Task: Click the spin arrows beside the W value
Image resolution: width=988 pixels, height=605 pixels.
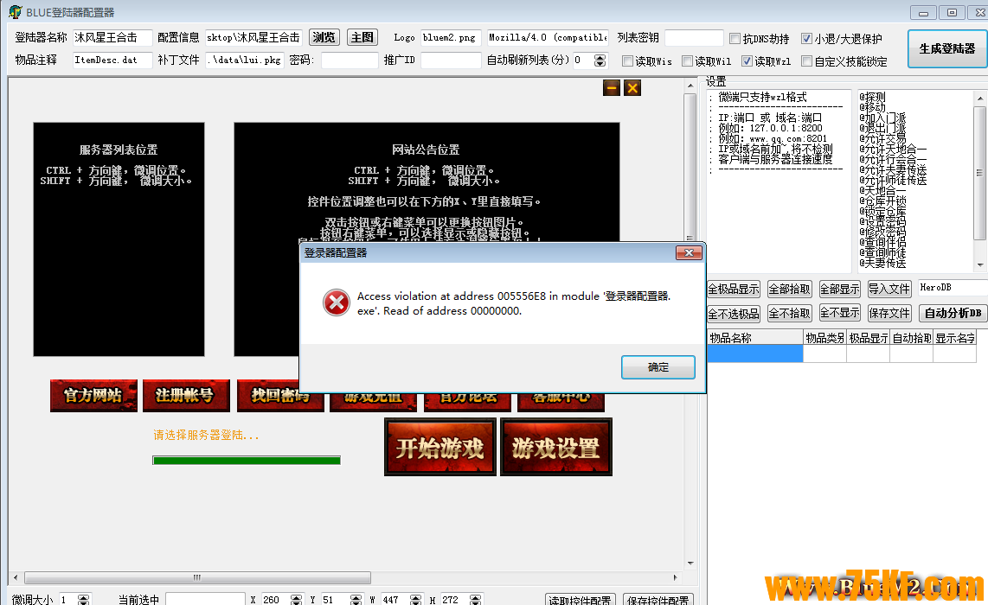Action: click(416, 600)
